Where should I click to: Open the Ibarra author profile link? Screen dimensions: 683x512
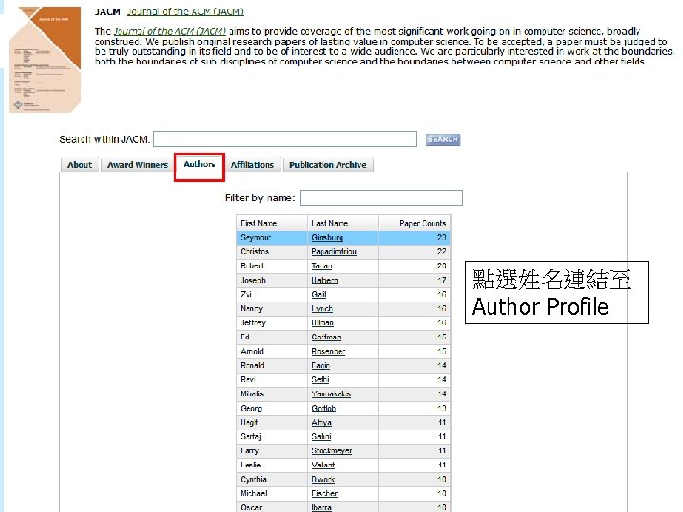tap(322, 507)
